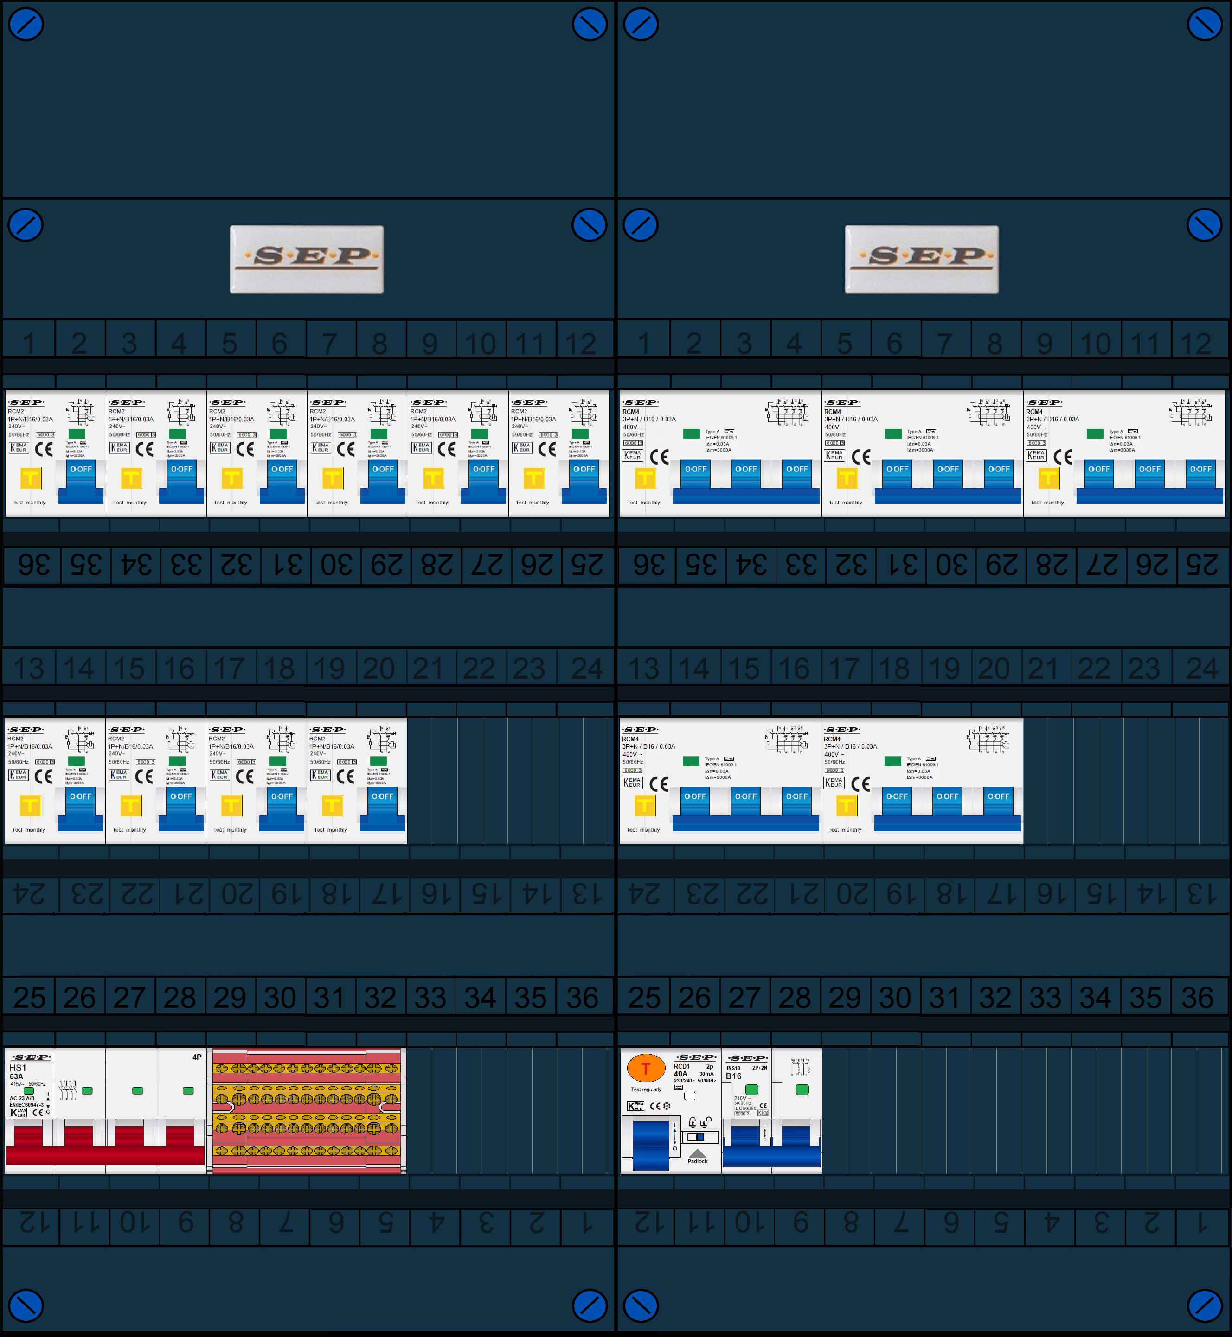Click upright slot number 12 in right panel strip
Image resolution: width=1232 pixels, height=1337 pixels.
(x=1195, y=344)
